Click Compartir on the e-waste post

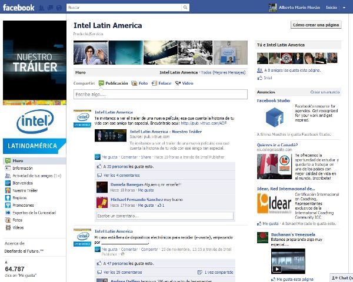coord(149,249)
